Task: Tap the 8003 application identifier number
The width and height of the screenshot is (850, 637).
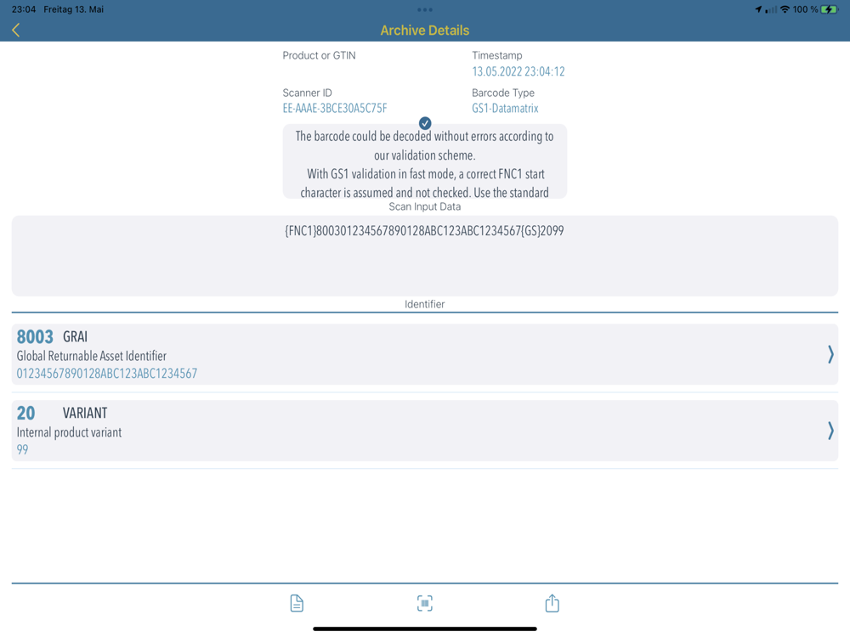Action: click(35, 337)
